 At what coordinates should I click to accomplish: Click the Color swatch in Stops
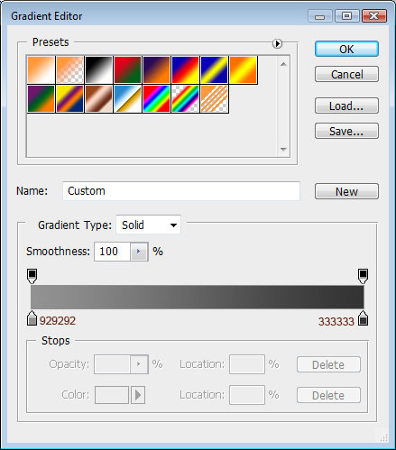(x=112, y=395)
